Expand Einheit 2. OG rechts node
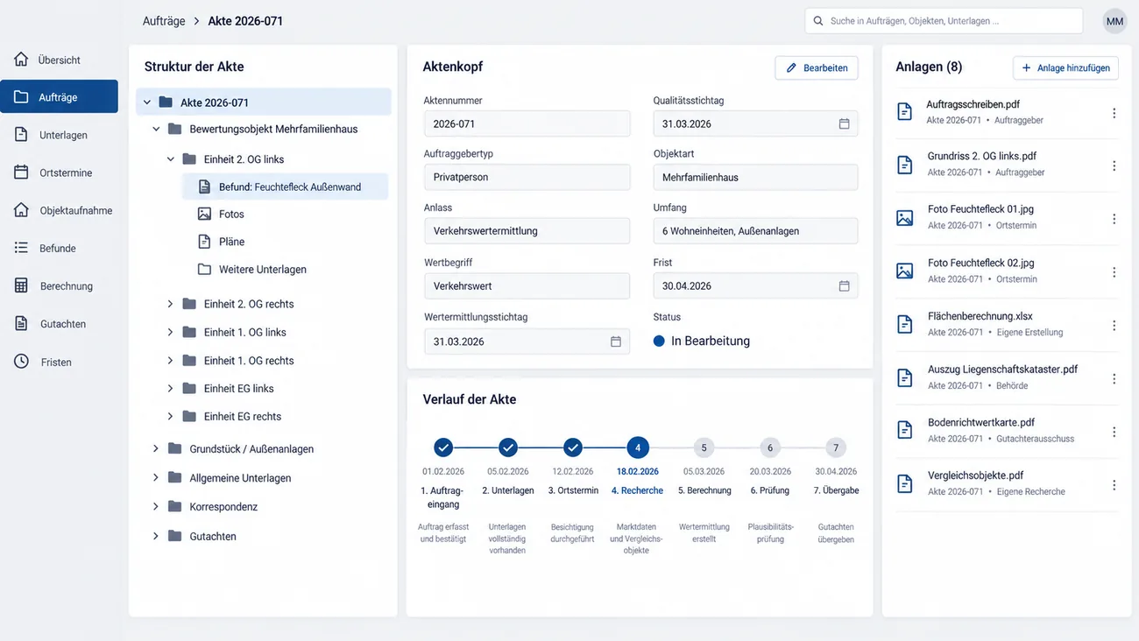The width and height of the screenshot is (1139, 641). coord(171,304)
